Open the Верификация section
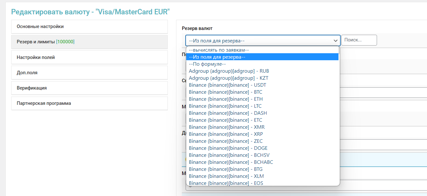 tap(89, 88)
